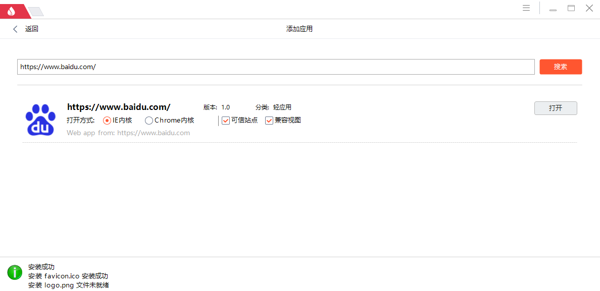This screenshot has width=600, height=291.
Task: Open the window options menu
Action: click(x=526, y=8)
